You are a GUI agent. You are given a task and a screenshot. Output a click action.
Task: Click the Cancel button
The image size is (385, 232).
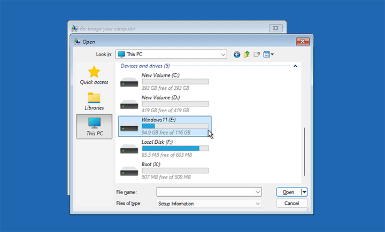pos(292,203)
